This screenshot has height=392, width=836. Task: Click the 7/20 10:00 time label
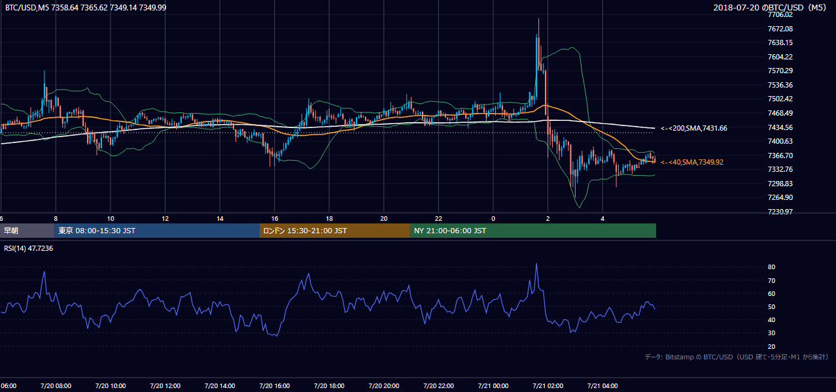point(110,386)
